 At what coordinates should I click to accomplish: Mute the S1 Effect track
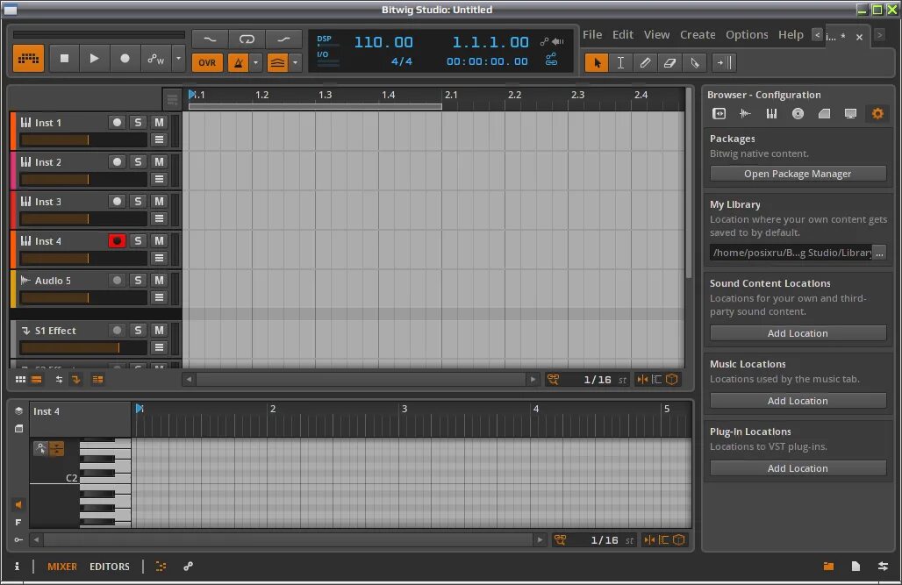[x=160, y=330]
